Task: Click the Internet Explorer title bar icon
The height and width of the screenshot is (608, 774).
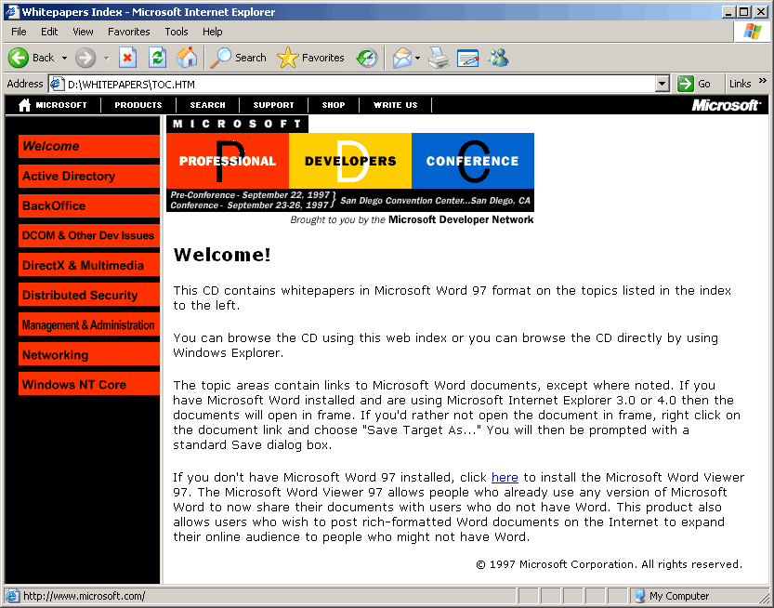Action: click(12, 12)
